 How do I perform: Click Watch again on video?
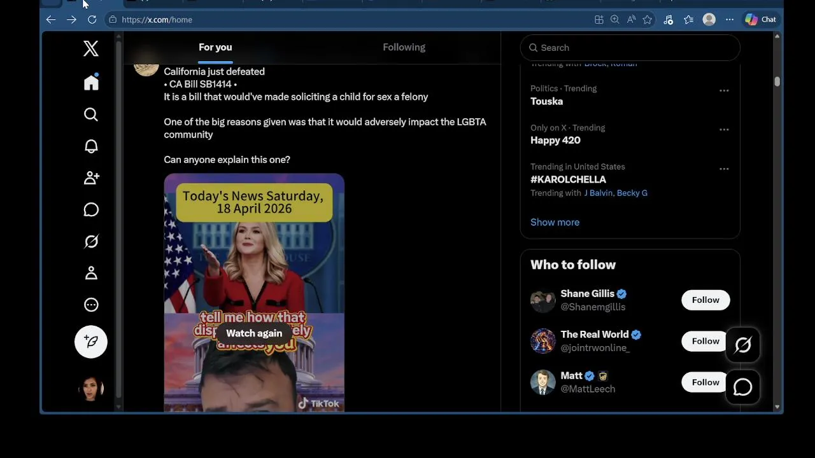(x=254, y=333)
